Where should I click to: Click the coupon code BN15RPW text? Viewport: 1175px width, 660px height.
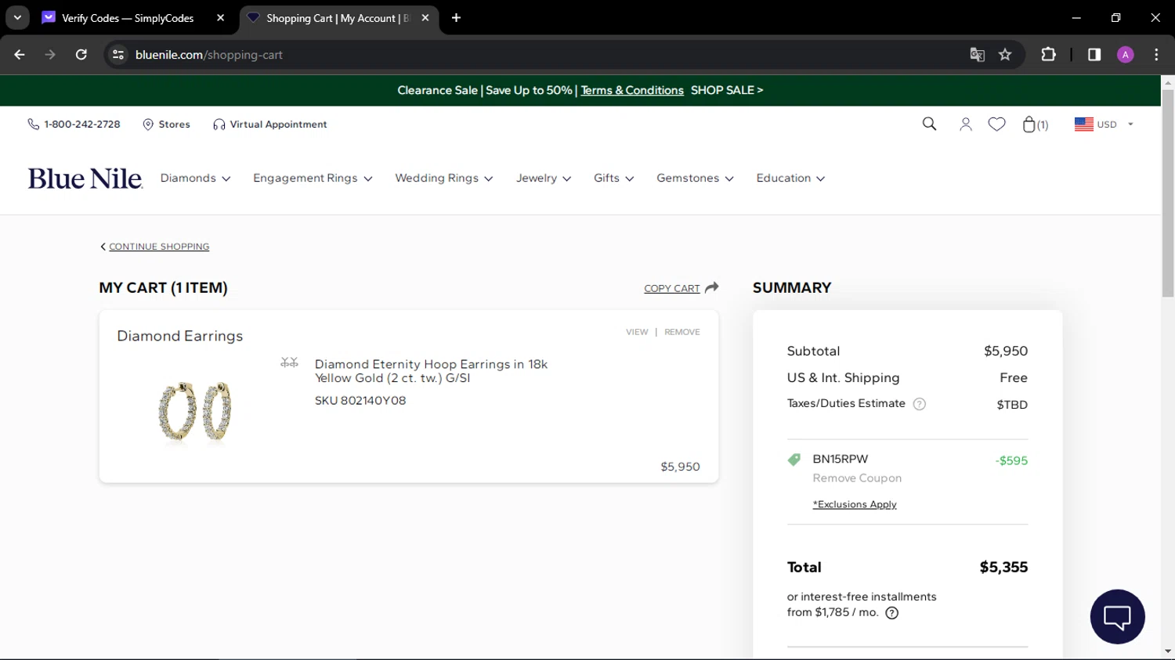841,459
